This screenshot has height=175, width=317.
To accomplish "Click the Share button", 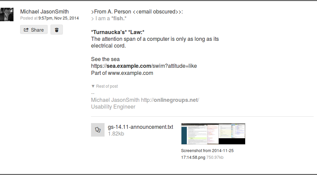I will 34,29.
